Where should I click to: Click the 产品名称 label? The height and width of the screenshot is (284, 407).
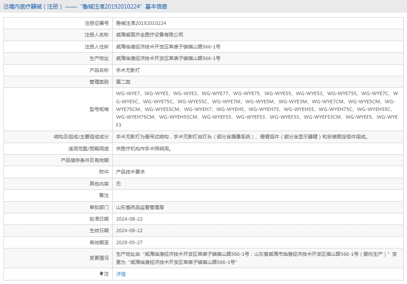tap(99, 70)
